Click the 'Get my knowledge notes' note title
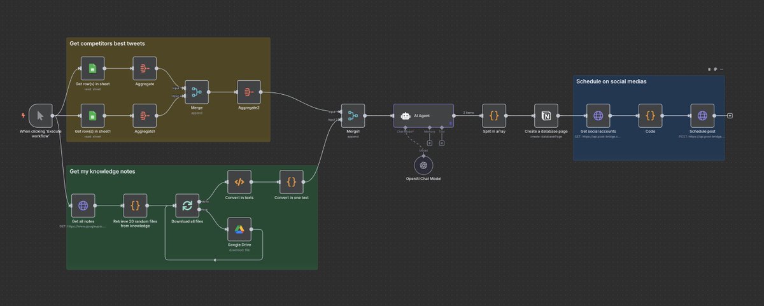The height and width of the screenshot is (306, 764). (x=102, y=171)
